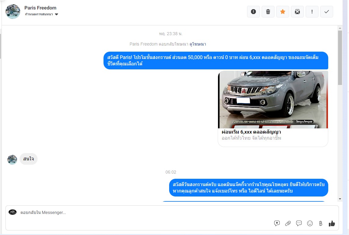
Task: Click the chat scrollbar down arrow
Action: tap(340, 199)
